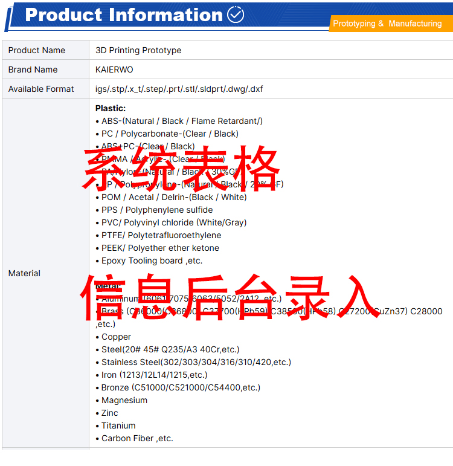Click the Iron (1213/12L14/1215) line

[x=152, y=375]
